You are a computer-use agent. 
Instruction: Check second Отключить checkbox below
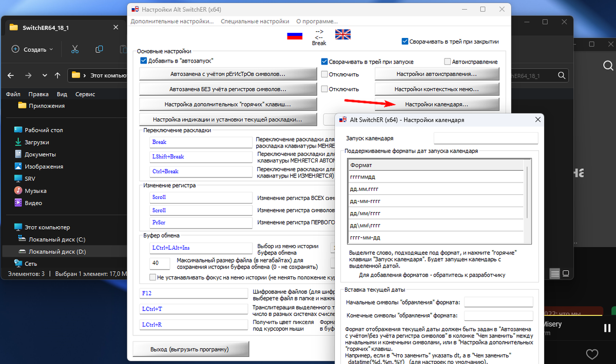[324, 89]
